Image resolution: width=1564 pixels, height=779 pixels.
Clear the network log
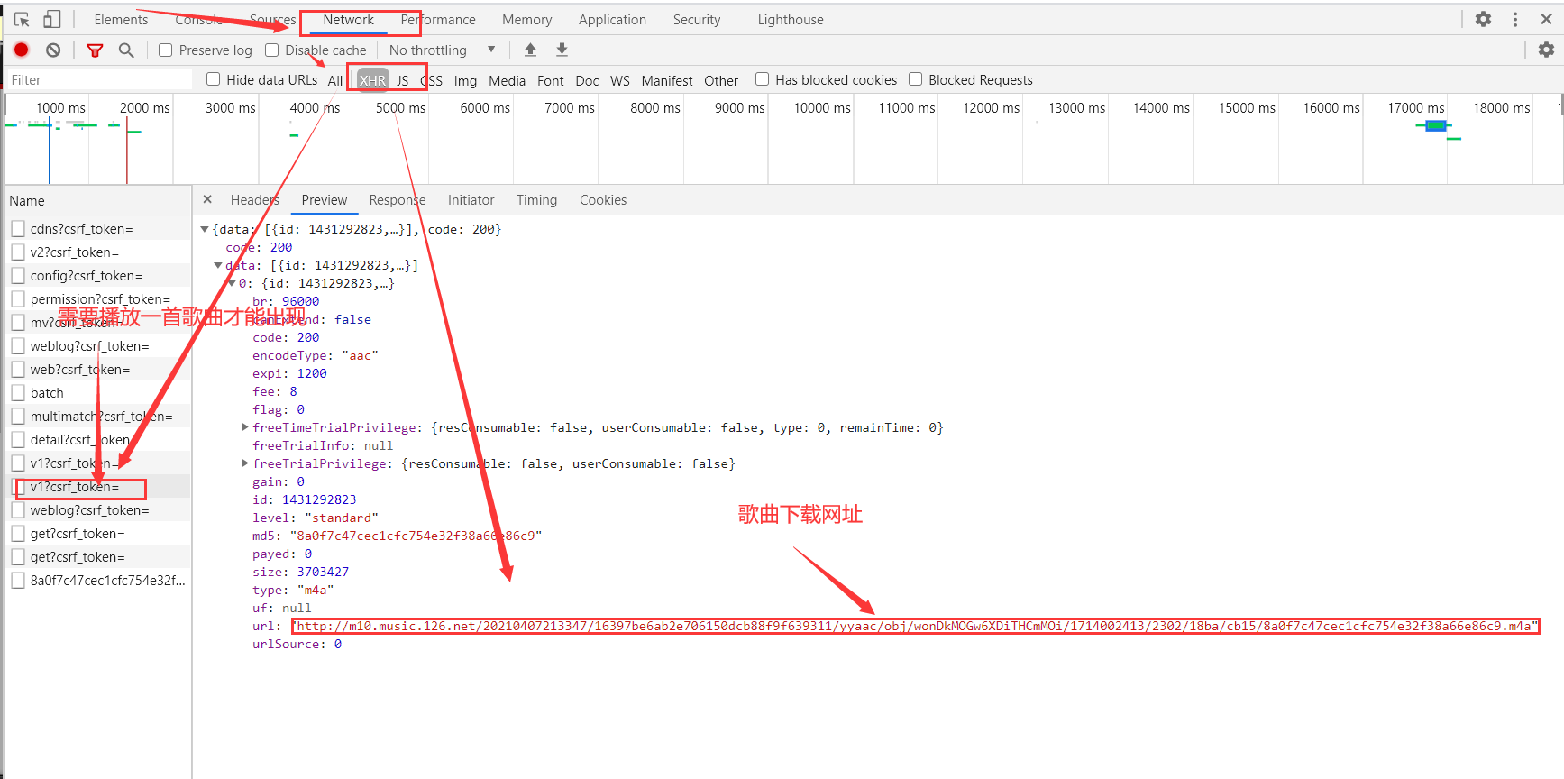(x=53, y=50)
